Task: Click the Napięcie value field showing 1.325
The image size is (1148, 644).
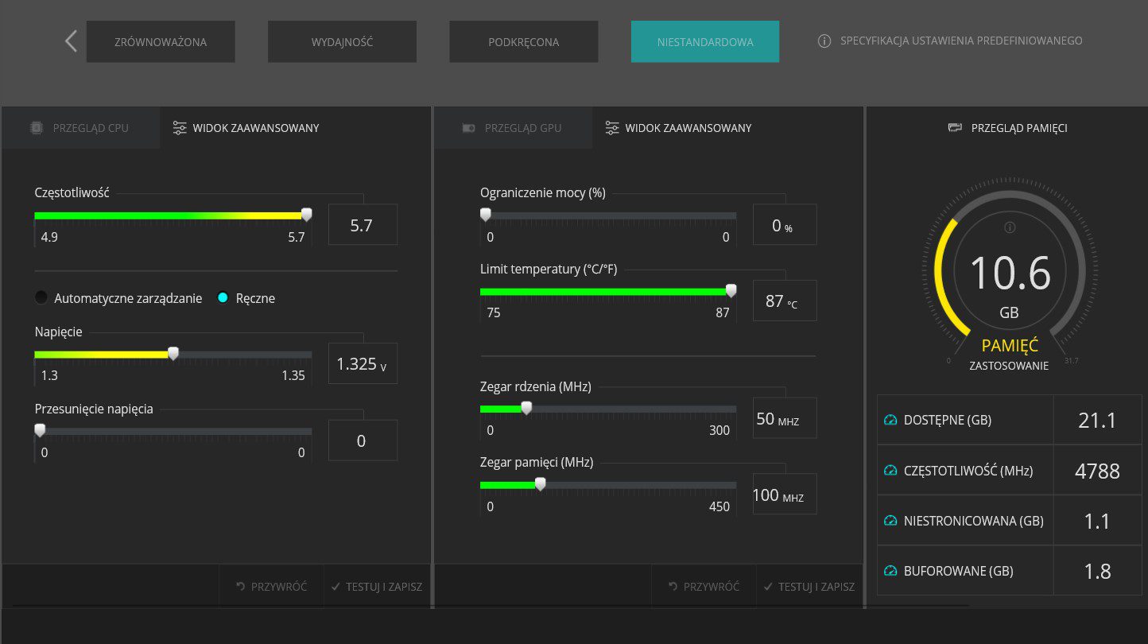Action: pos(363,363)
